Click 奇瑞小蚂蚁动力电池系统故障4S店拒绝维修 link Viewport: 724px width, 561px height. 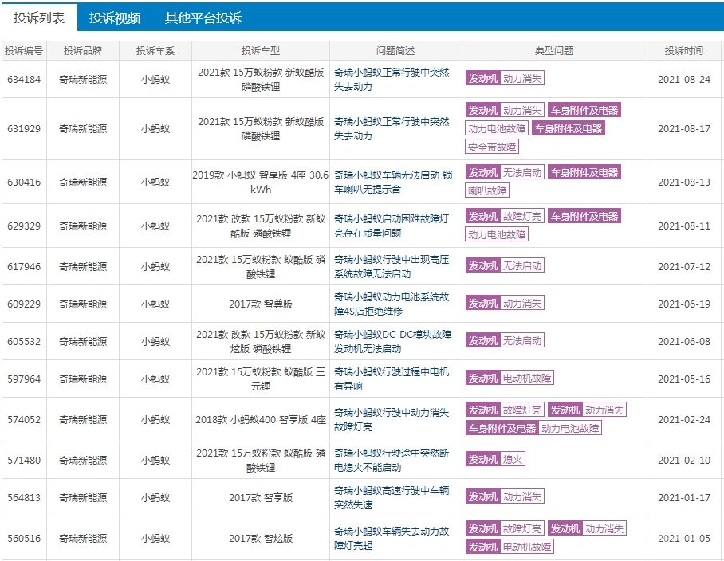(392, 304)
